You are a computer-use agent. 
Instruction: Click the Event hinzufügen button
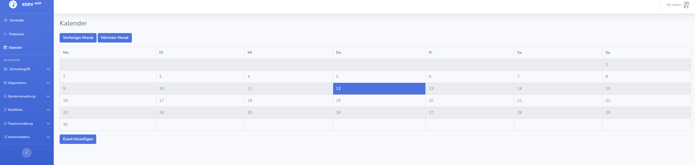tap(78, 139)
